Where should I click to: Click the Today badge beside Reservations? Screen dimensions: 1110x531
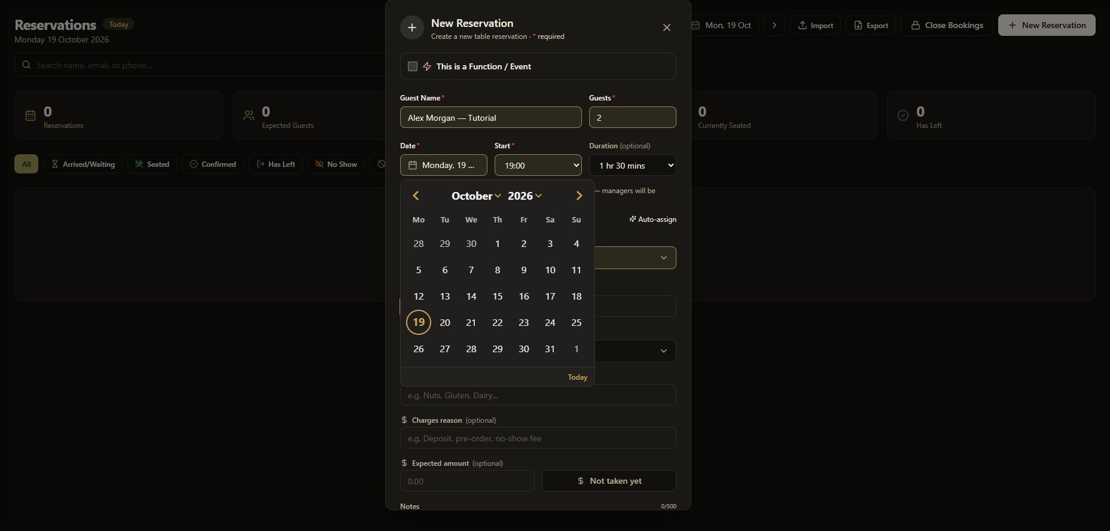(118, 25)
